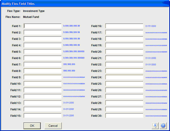Click the 01/01/2000 hint beside Field 22

coord(151,65)
